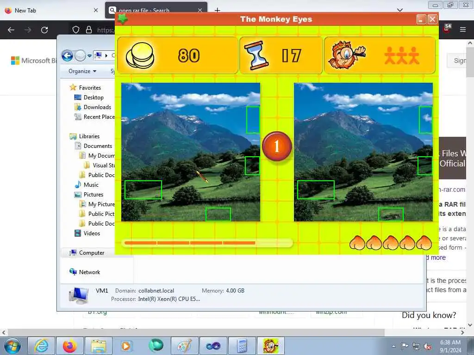474x355 pixels.
Task: Select Downloads under Favorites
Action: (x=97, y=107)
